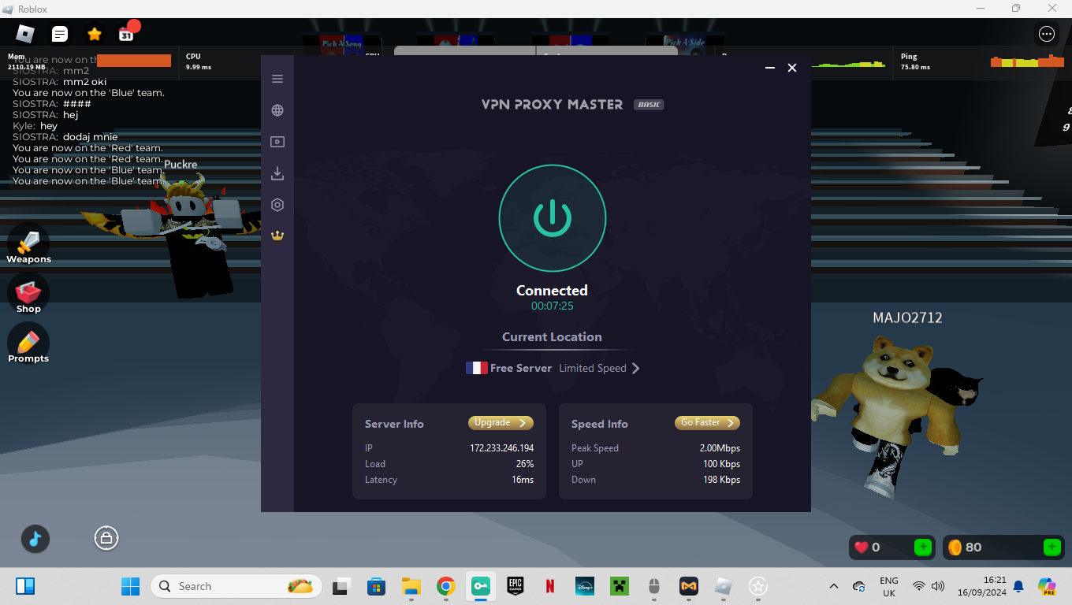
Task: Toggle the VPN power button off
Action: [552, 217]
